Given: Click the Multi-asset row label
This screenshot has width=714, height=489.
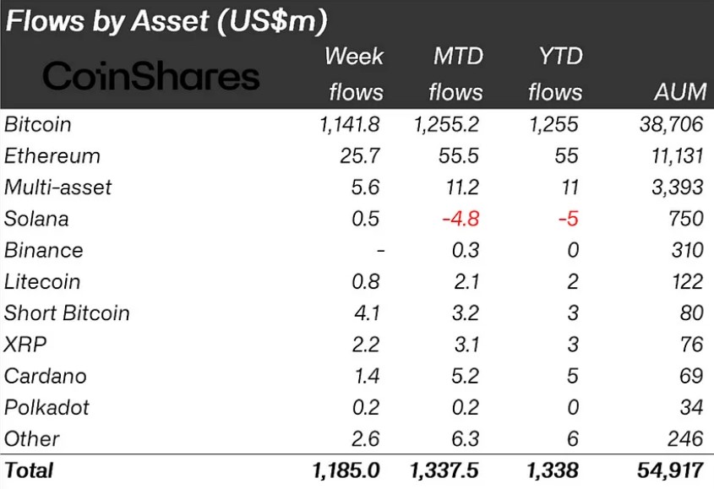Looking at the screenshot, I should [57, 187].
